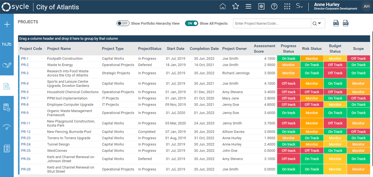The image size is (373, 177).
Task: Click 'PPM tool implementation' project name
Action: 67,98
